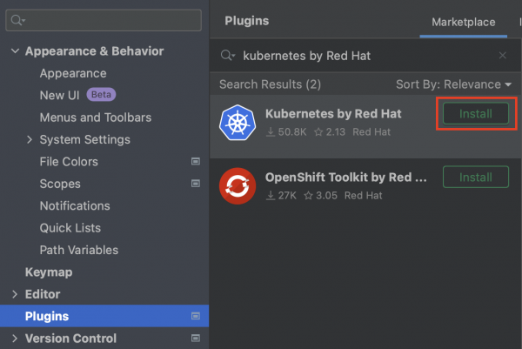This screenshot has width=522, height=349.
Task: Clear the plugin search with the X icon
Action: coord(502,56)
